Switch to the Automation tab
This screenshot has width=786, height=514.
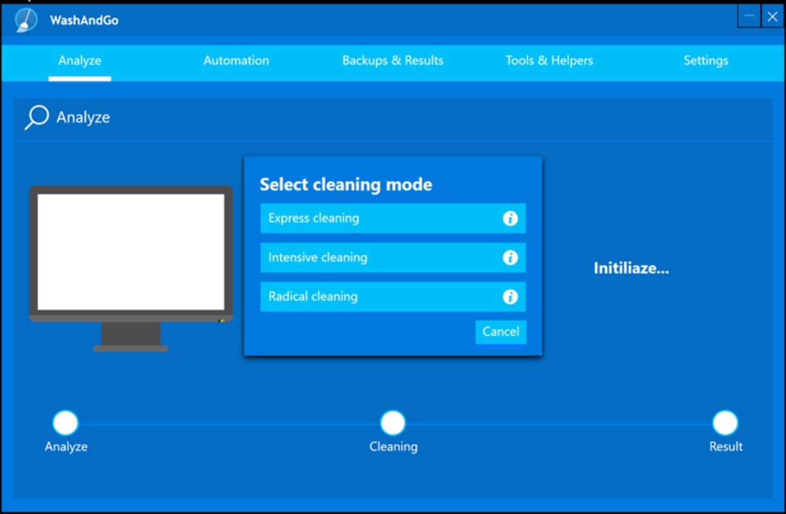pyautogui.click(x=237, y=60)
